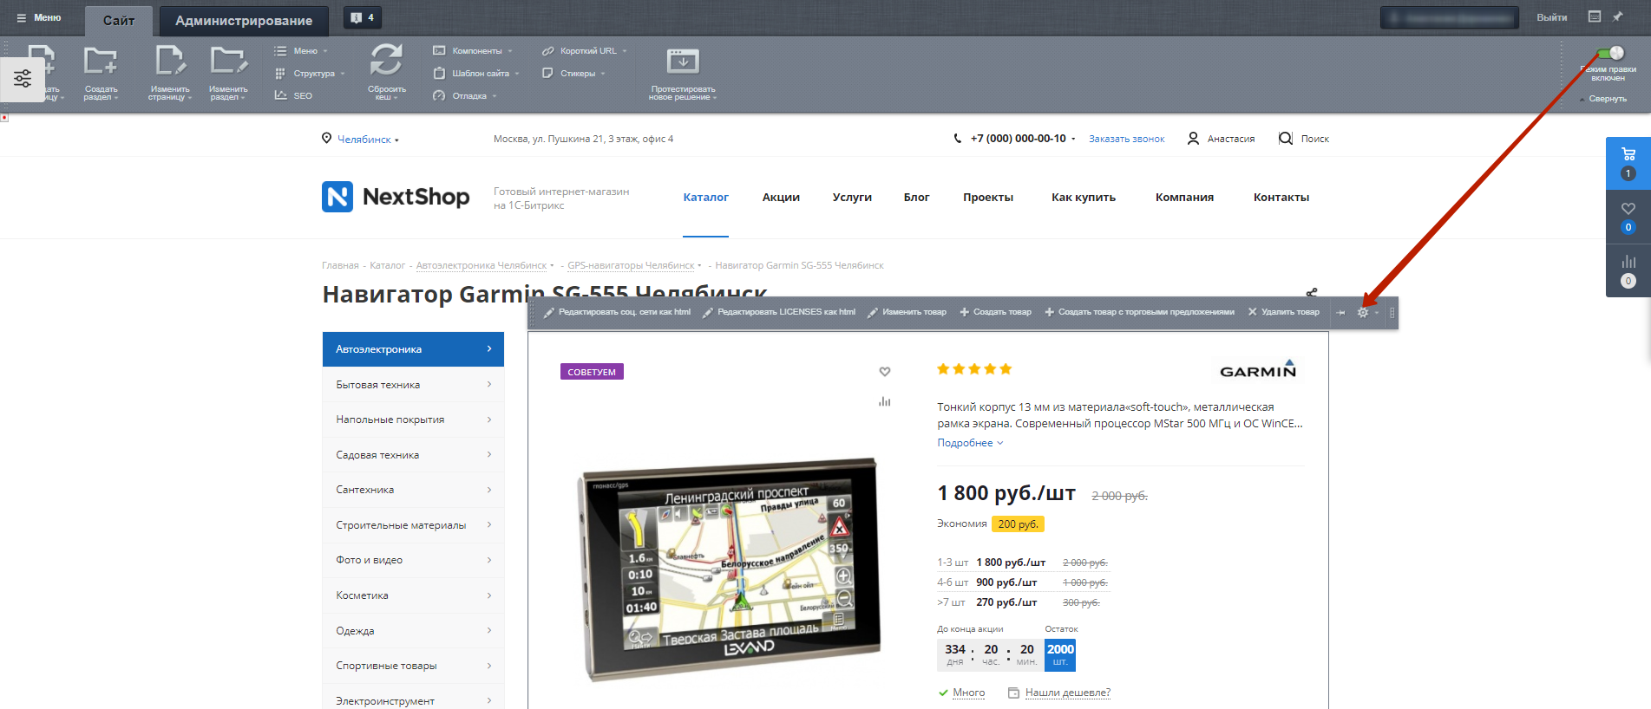
Task: Select the Сантехника sidebar category
Action: tap(413, 490)
